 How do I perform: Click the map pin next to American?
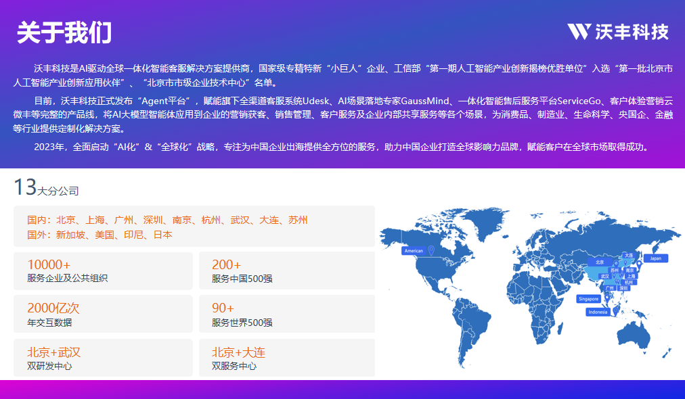pyautogui.click(x=431, y=251)
